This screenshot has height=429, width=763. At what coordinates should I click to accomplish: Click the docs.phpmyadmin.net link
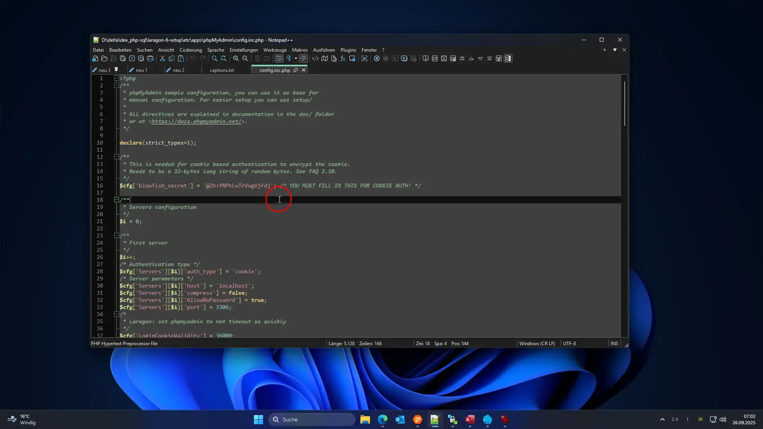[196, 122]
